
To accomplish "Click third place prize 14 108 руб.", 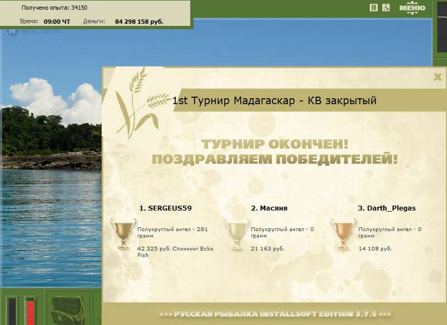I will click(x=375, y=248).
